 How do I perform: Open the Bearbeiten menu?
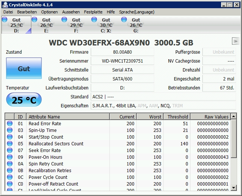coord(27,12)
